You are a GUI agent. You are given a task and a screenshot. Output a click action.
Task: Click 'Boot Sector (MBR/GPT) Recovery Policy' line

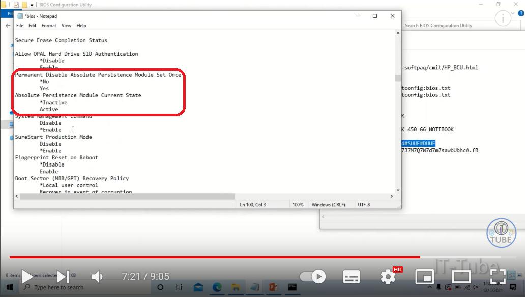[72, 178]
